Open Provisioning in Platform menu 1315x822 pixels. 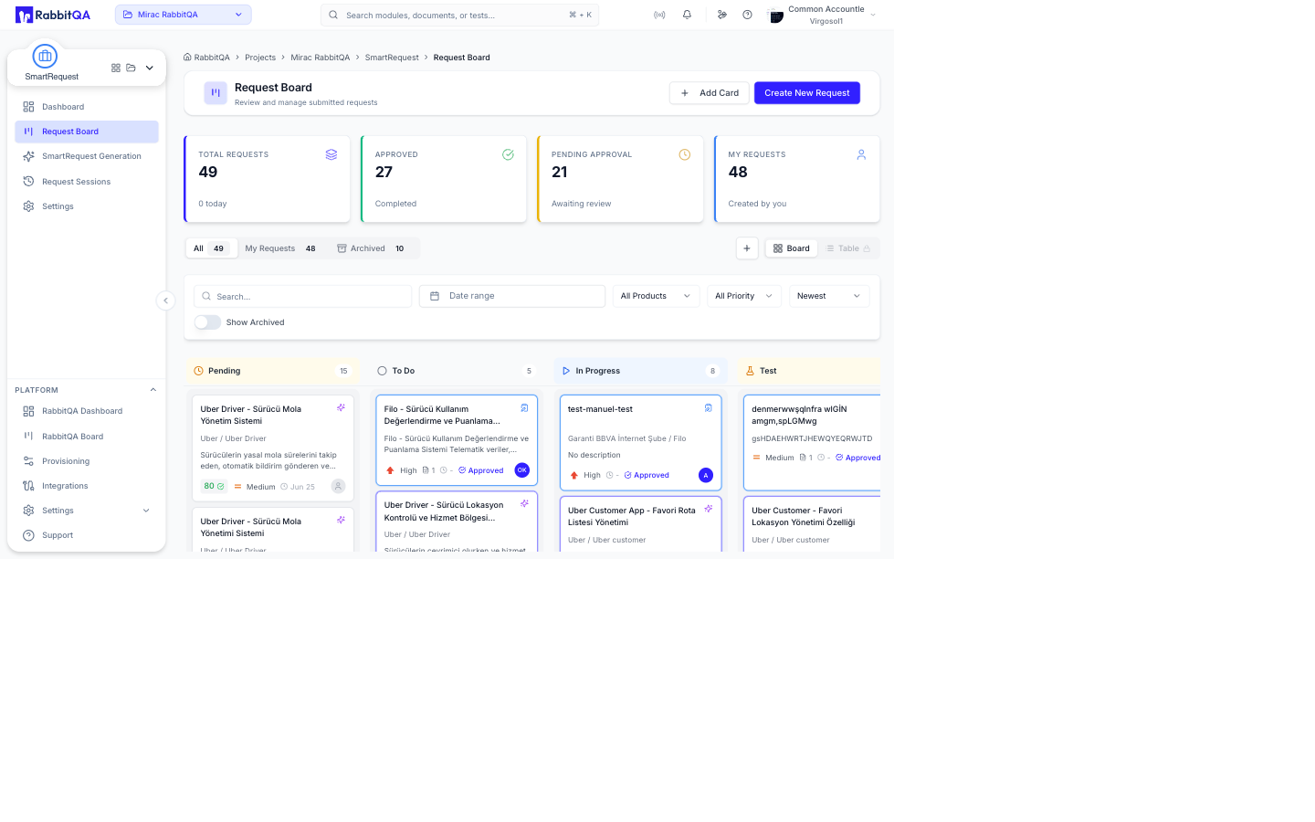[87, 461]
